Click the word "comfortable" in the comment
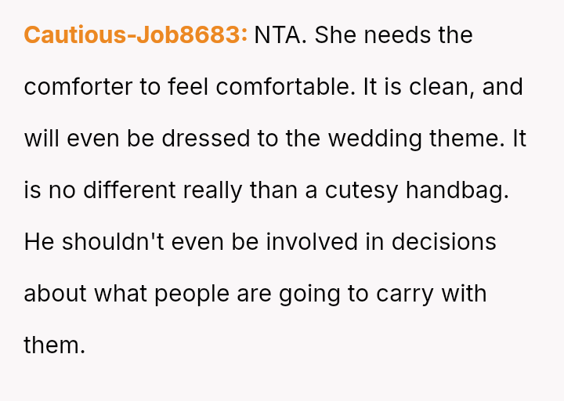This screenshot has height=401, width=564. click(282, 87)
